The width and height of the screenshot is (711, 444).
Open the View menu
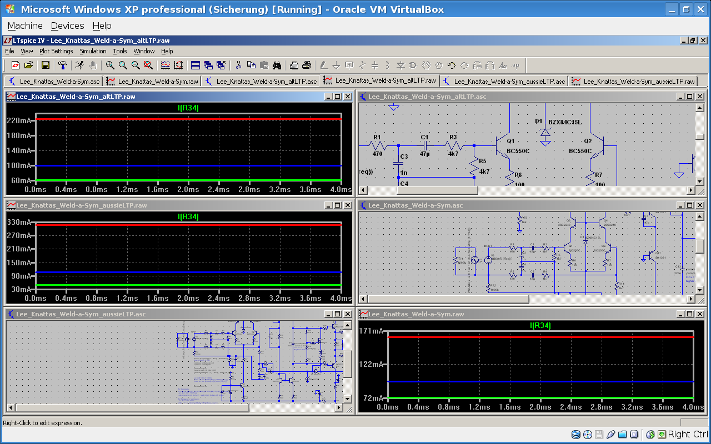pyautogui.click(x=27, y=51)
